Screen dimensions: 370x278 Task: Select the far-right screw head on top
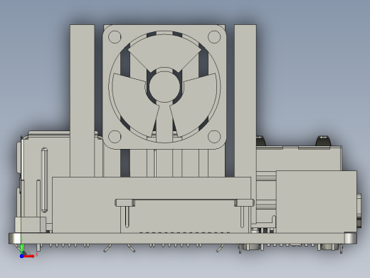click(323, 141)
